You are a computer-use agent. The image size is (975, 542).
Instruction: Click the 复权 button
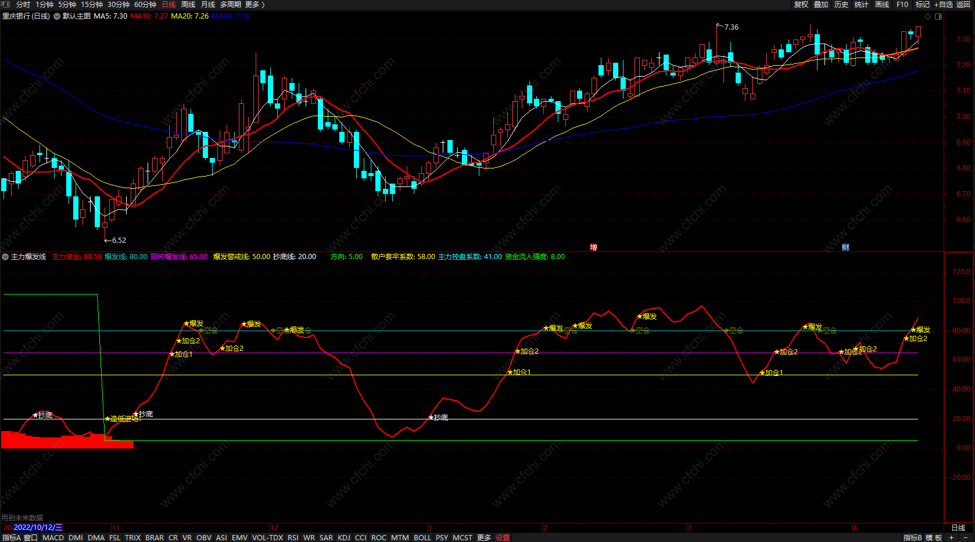tap(801, 4)
